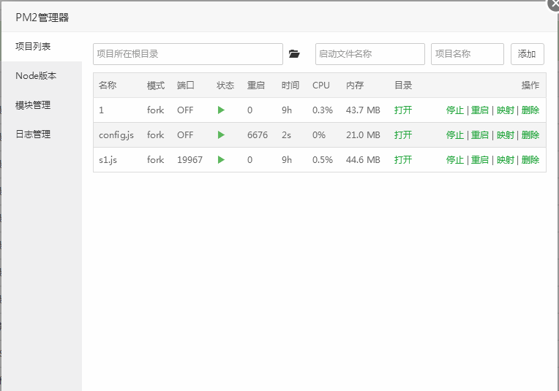Switch to 项目列表 tab
The width and height of the screenshot is (559, 391).
tap(42, 47)
